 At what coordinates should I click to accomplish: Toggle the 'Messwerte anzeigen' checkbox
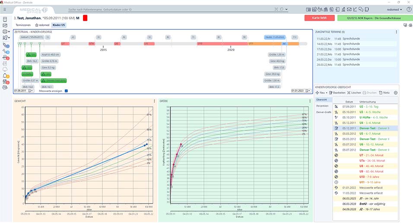(x=66, y=91)
